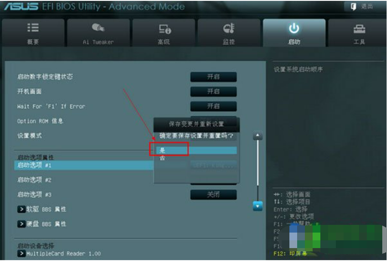Screen dimensions: 387x261
Task: Expand 硬盘 BBS 属性 submenu
Action: click(42, 224)
